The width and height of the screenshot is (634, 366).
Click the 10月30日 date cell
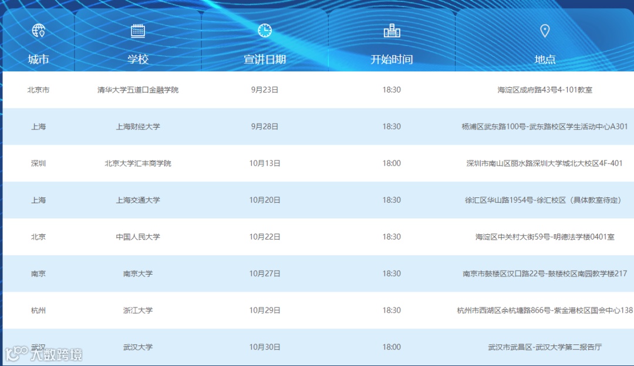(x=265, y=347)
